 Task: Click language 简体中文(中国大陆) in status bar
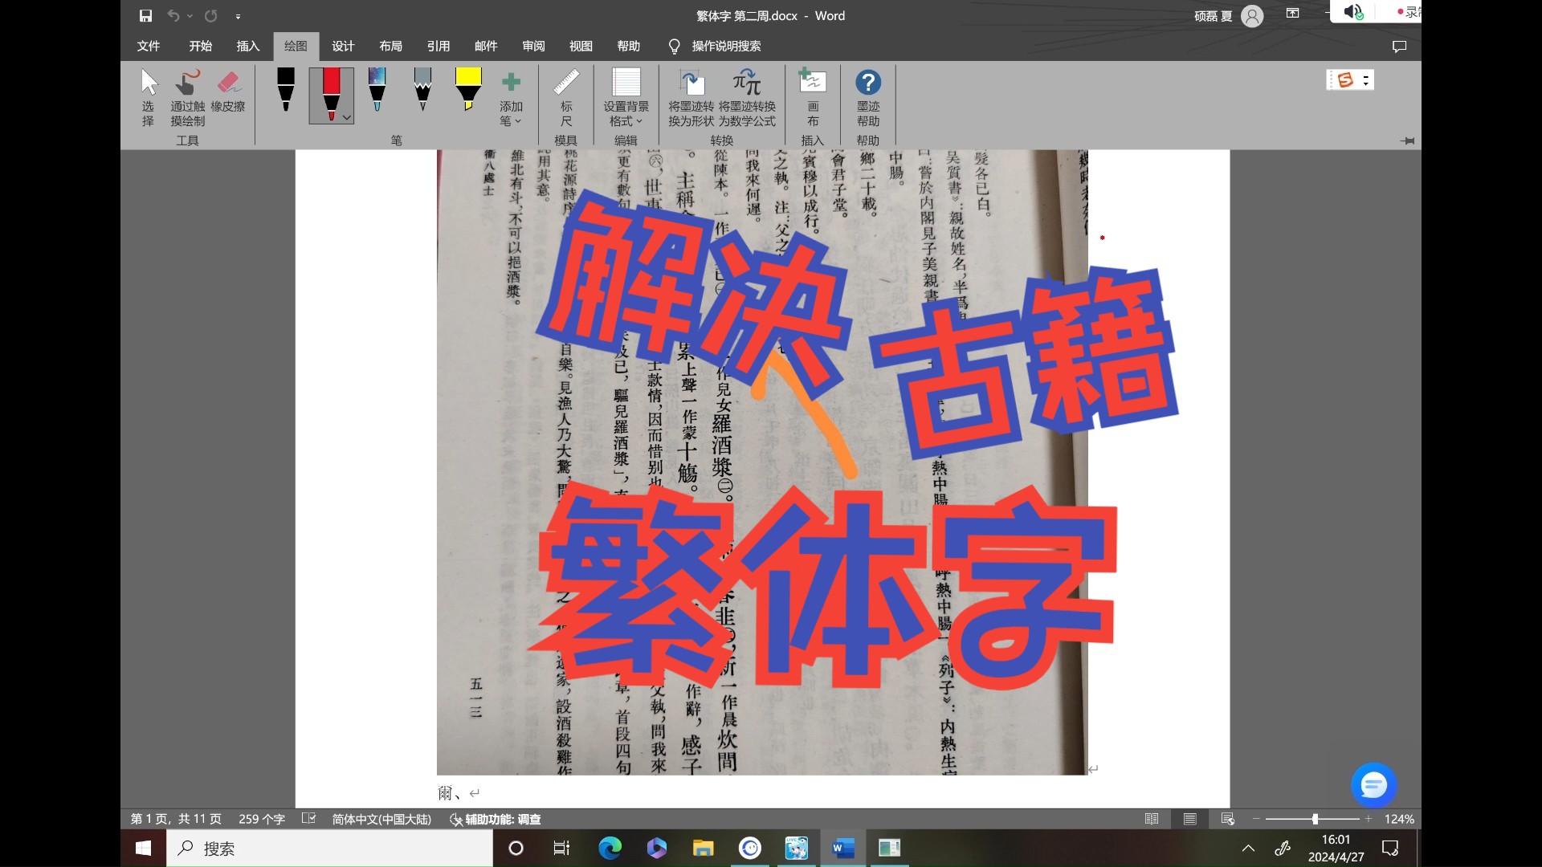click(381, 819)
